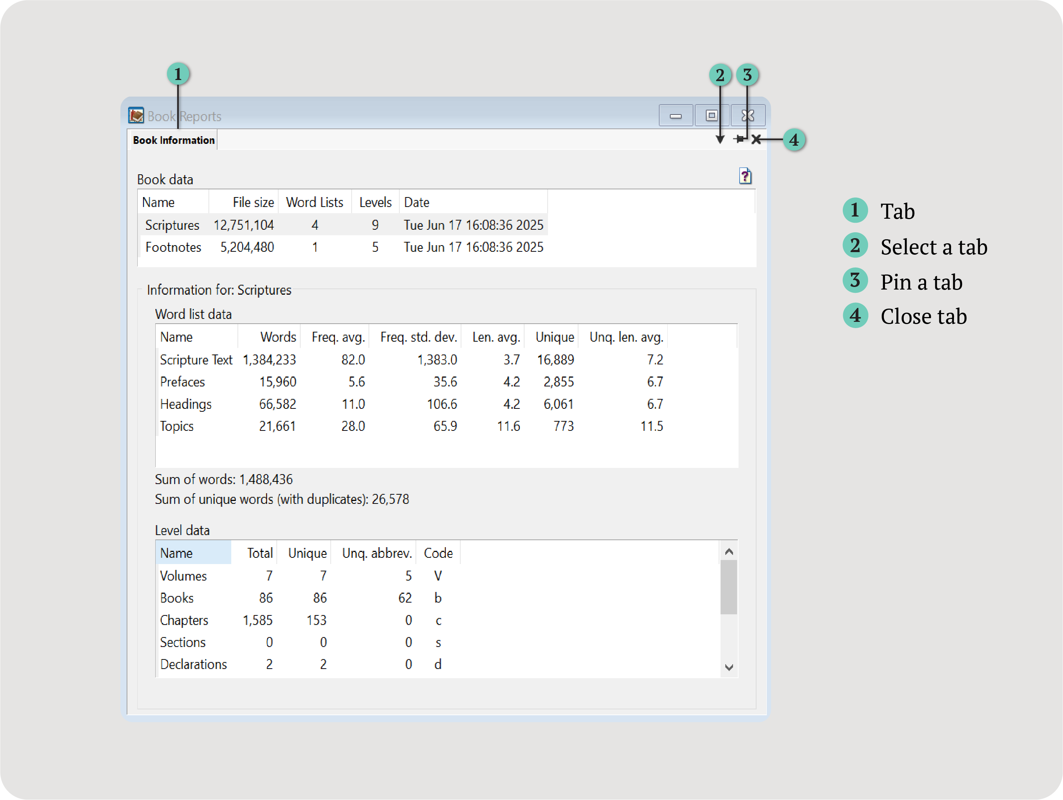1063x800 pixels.
Task: Click the Unique header in Word list data
Action: (554, 337)
